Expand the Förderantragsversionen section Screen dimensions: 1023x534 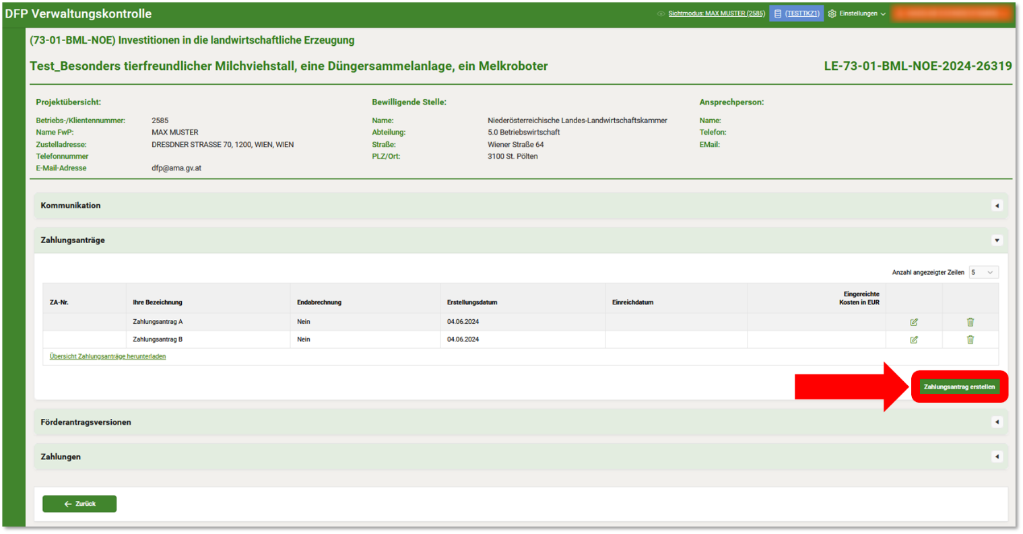(997, 422)
